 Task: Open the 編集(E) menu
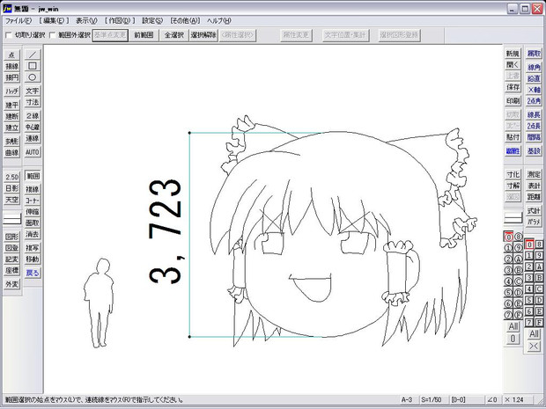point(54,21)
